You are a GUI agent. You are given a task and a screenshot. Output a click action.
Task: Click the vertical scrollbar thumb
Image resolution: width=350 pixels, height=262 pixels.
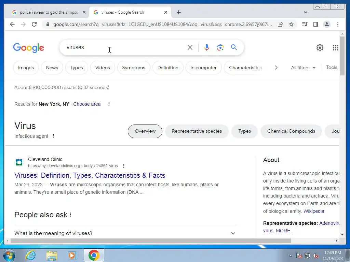coord(342,56)
